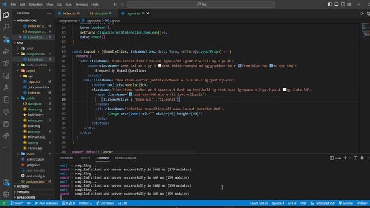This screenshot has width=370, height=208.
Task: Expand the Outline section
Action: click(x=23, y=187)
